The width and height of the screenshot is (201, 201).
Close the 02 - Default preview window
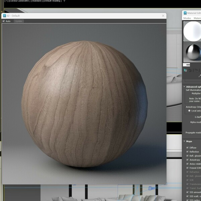click(163, 16)
